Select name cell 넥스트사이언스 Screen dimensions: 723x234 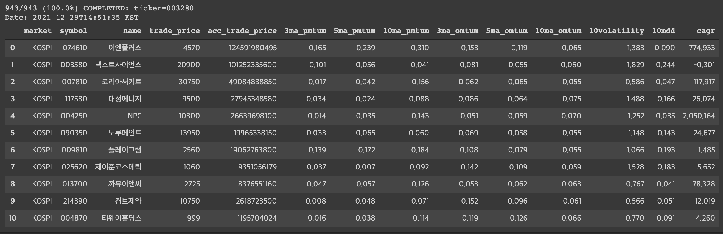pos(118,65)
